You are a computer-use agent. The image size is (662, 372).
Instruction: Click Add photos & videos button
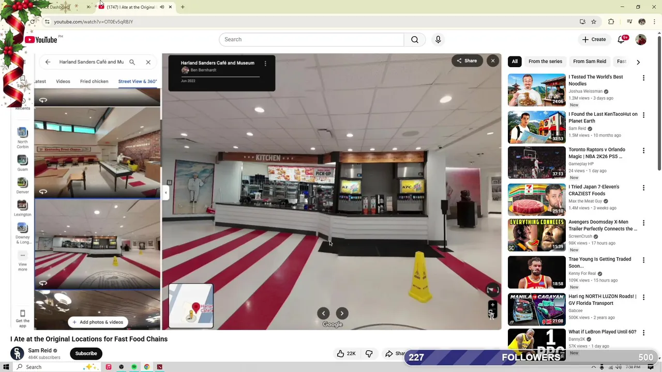[98, 322]
